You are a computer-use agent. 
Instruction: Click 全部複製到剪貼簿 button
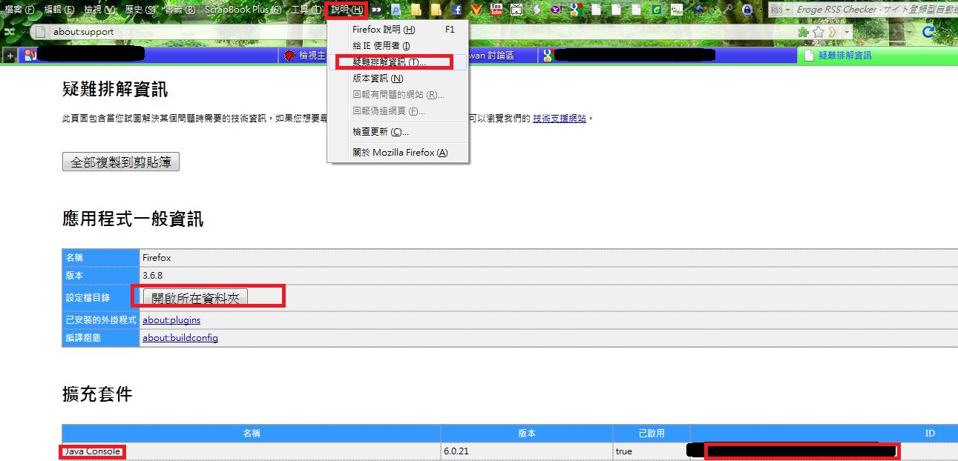coord(121,162)
